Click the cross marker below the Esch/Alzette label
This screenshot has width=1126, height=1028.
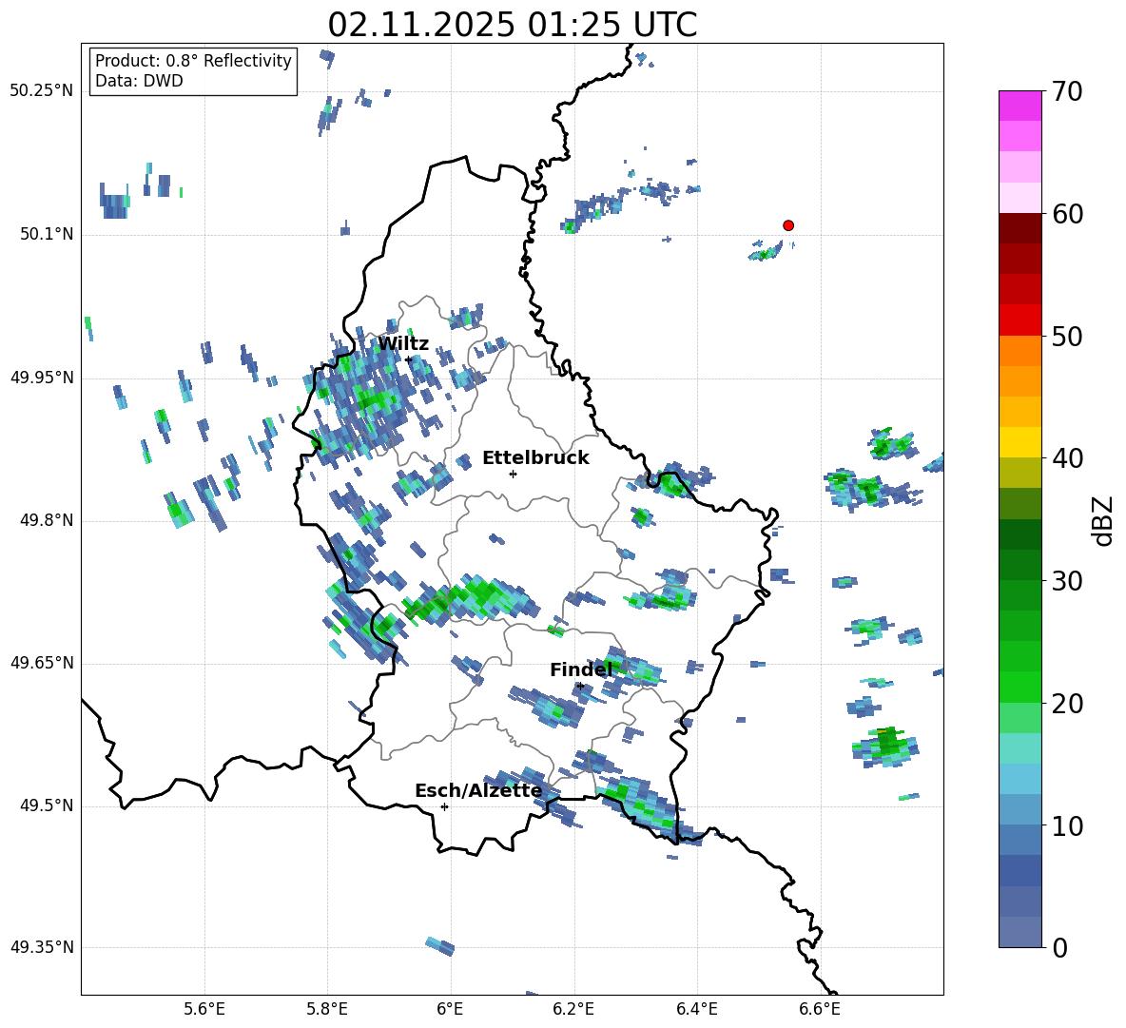444,806
